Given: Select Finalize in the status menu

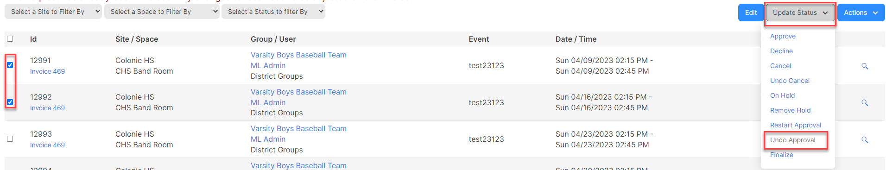Looking at the screenshot, I should [781, 155].
